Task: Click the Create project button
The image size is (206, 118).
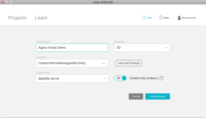Action: pyautogui.click(x=158, y=96)
